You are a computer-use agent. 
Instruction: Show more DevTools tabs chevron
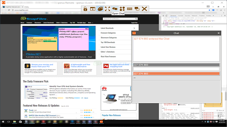point(213,16)
